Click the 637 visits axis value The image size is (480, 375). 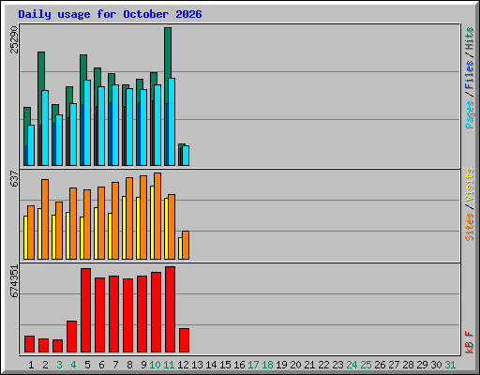(14, 179)
